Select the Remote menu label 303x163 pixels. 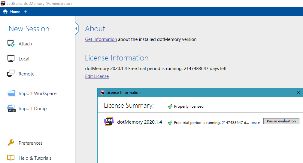click(26, 74)
